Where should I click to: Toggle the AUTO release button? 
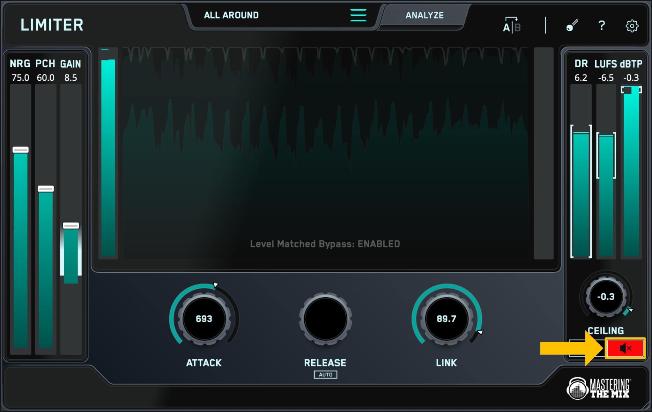[x=325, y=375]
